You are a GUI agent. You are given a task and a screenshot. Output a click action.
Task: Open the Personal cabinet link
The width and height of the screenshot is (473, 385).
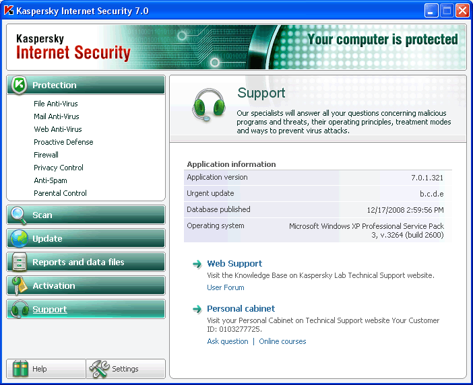coord(241,309)
